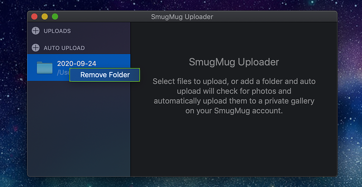Image resolution: width=362 pixels, height=187 pixels.
Task: Click the plus icon beside UPLOADS
Action: tap(36, 31)
